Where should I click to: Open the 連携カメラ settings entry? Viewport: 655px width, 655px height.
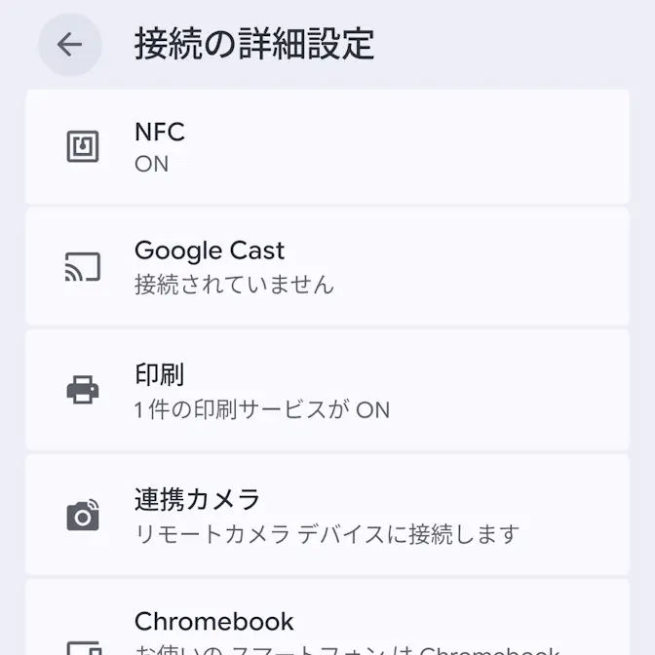[198, 500]
